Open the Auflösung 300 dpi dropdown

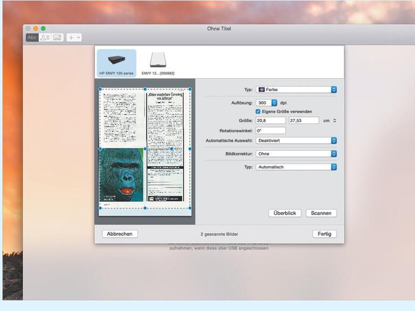pos(267,102)
